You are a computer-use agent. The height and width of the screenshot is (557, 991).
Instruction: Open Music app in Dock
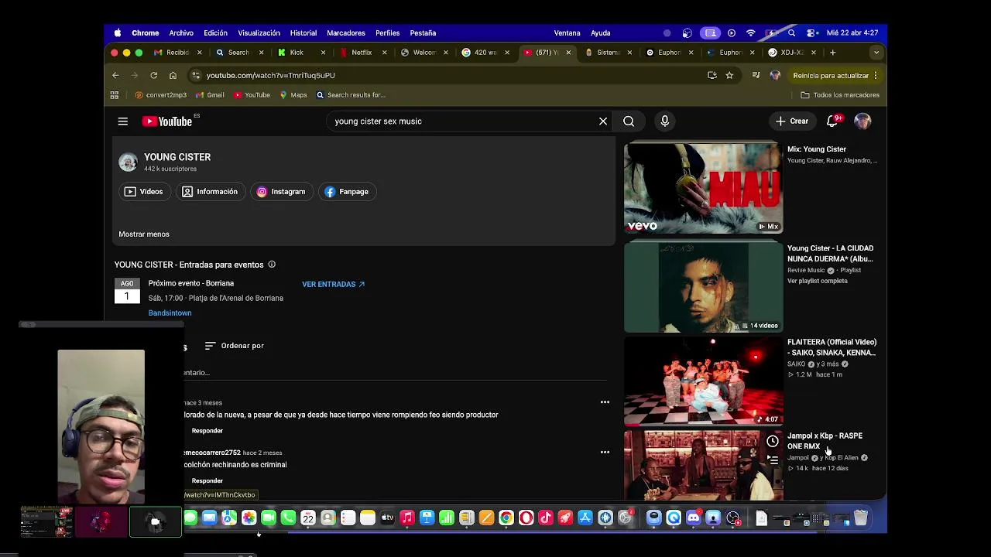(407, 518)
